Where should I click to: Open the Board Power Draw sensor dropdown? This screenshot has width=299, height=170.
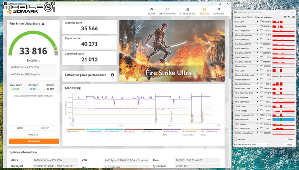[257, 88]
